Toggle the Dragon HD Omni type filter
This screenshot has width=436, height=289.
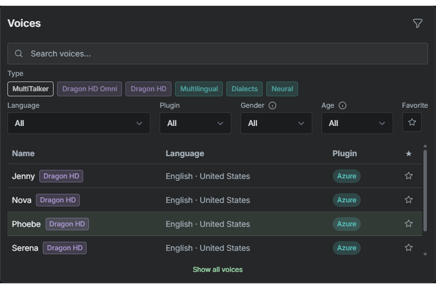tap(89, 89)
